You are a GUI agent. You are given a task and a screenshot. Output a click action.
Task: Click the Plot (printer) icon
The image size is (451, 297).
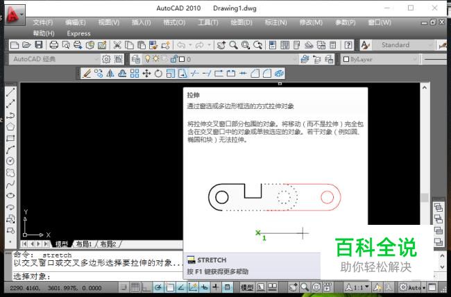tap(54, 45)
